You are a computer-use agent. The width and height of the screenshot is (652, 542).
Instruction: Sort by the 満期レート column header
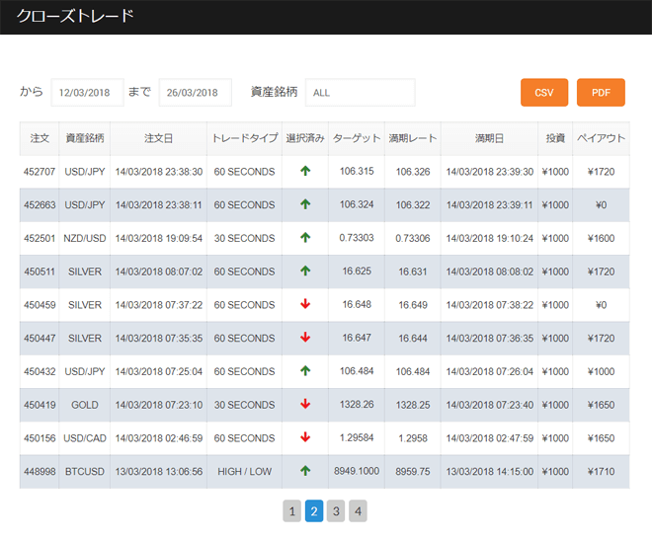pos(413,138)
